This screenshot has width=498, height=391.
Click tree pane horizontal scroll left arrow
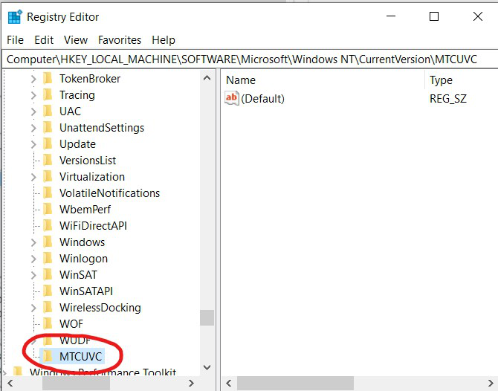pos(10,383)
